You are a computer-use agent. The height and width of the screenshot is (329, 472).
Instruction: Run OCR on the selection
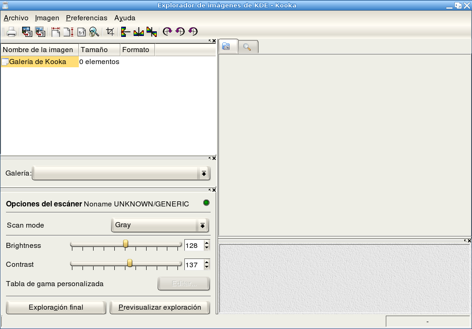[40, 32]
